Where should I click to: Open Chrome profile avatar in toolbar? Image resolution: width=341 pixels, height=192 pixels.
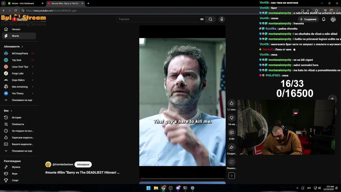[331, 11]
